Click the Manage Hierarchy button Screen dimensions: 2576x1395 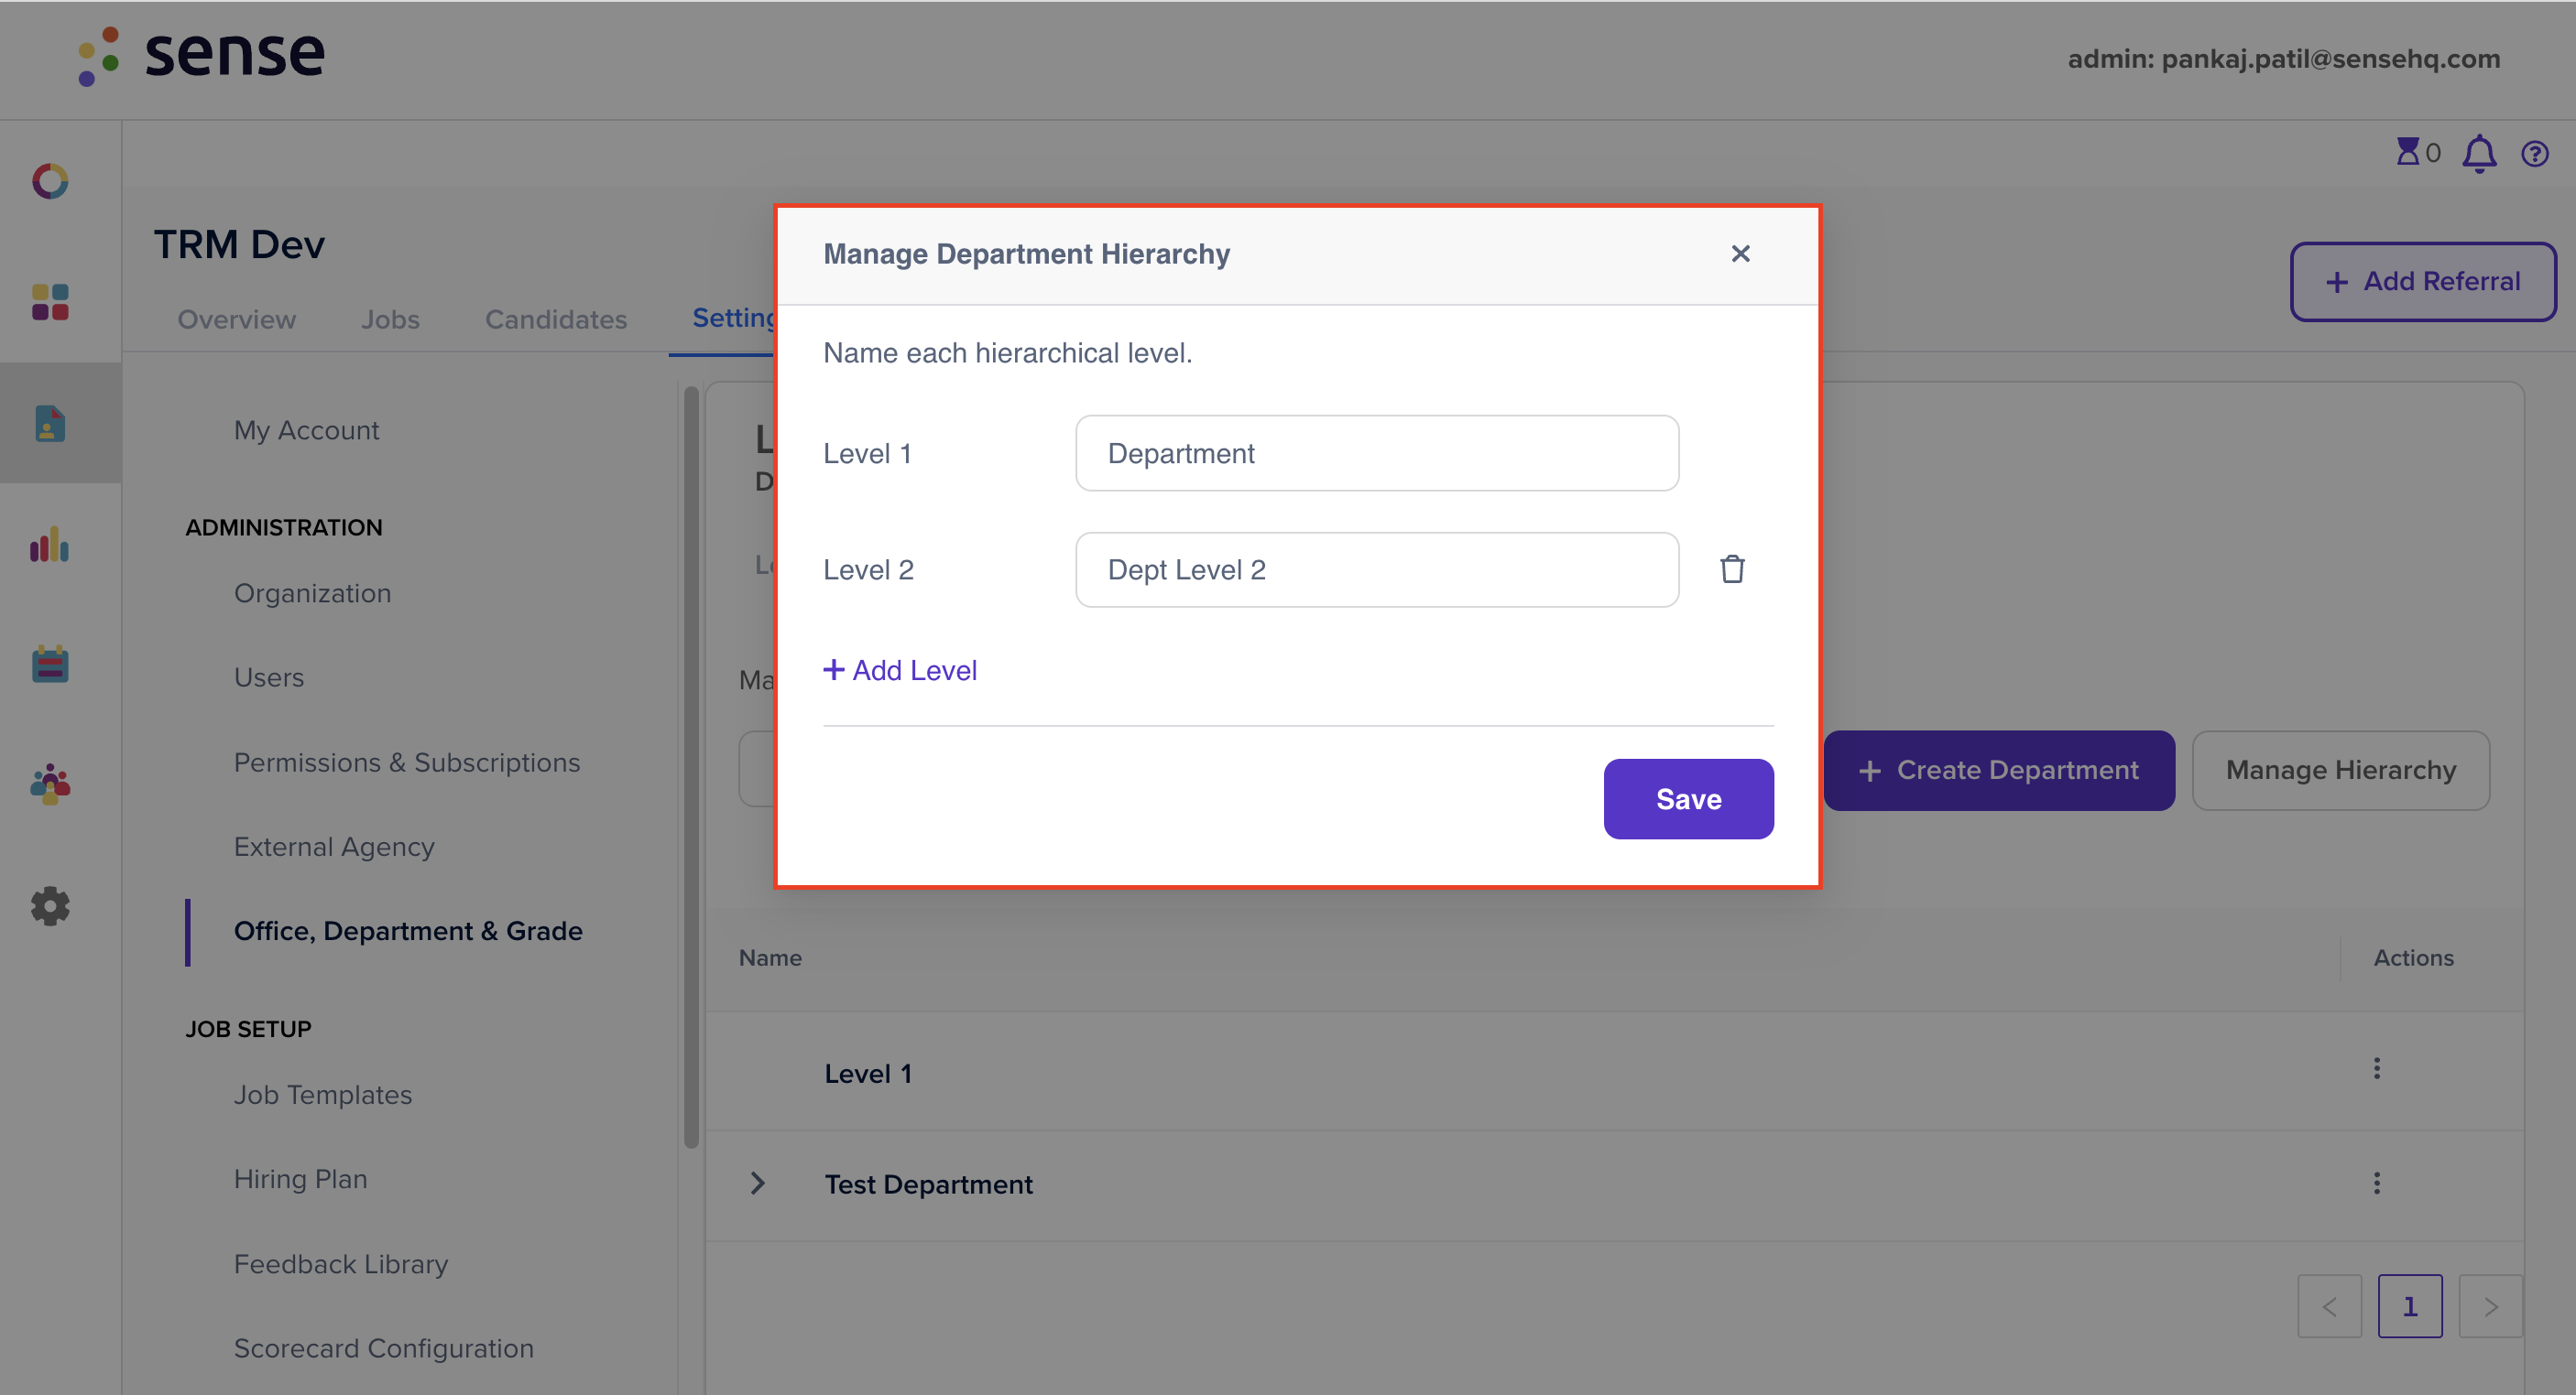tap(2340, 771)
